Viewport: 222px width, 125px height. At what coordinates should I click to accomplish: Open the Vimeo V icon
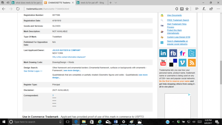[x=182, y=62]
